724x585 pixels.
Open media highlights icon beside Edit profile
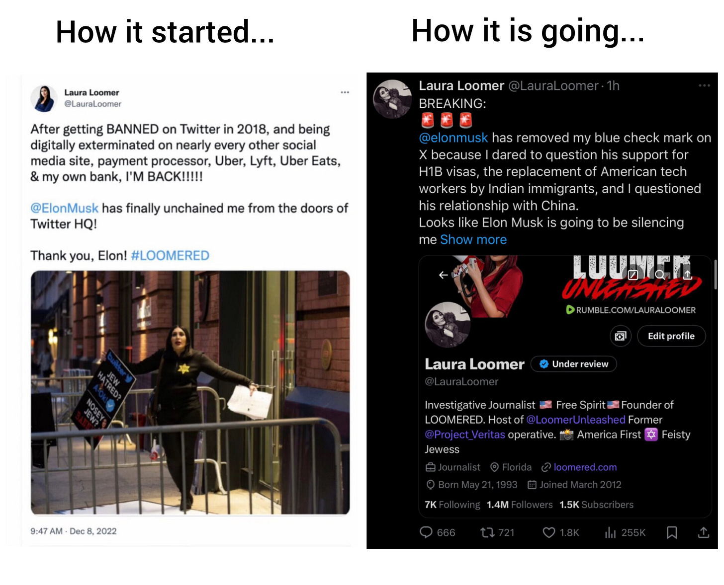tap(621, 336)
